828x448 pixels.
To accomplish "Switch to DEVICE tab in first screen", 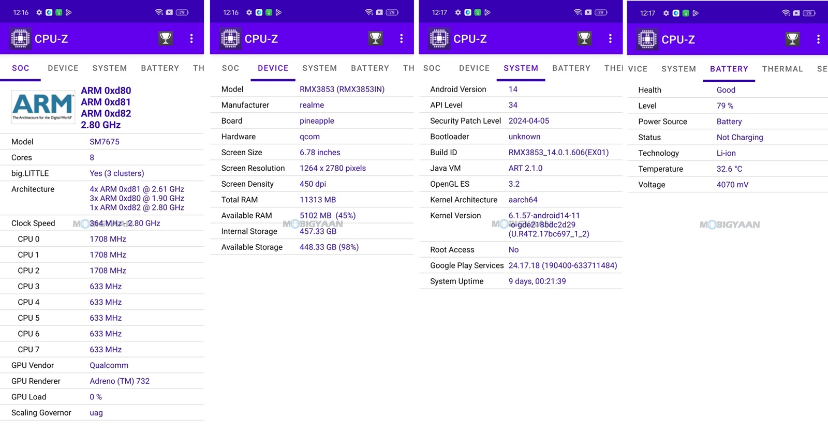I will point(63,68).
